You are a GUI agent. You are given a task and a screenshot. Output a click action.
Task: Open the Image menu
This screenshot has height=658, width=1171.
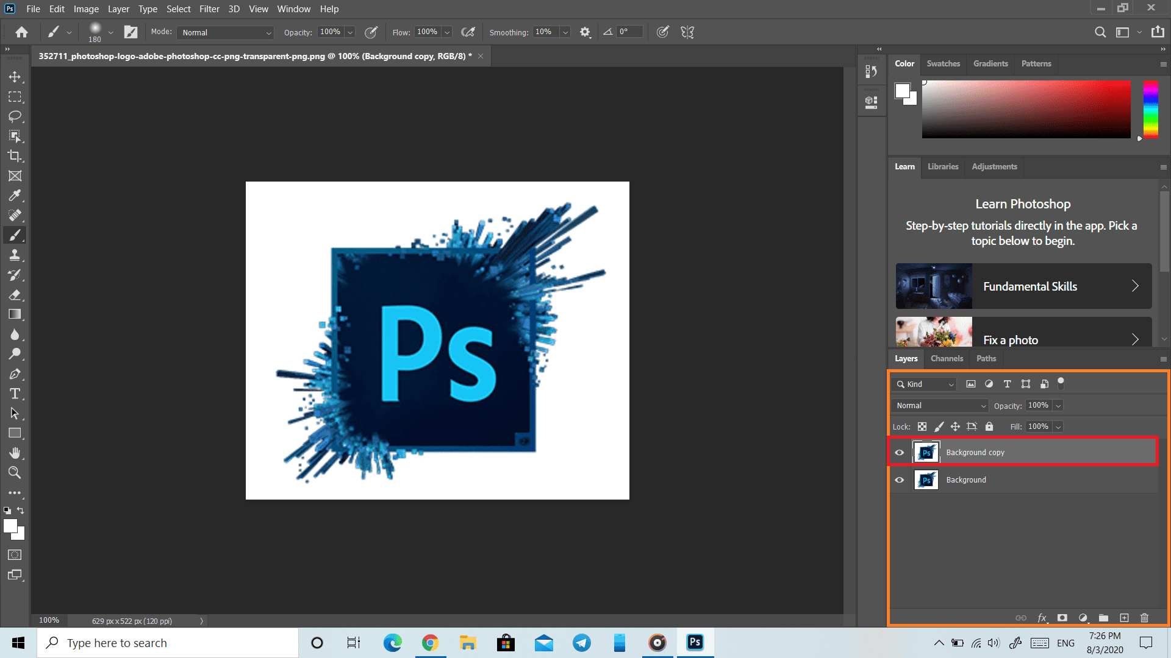(86, 9)
